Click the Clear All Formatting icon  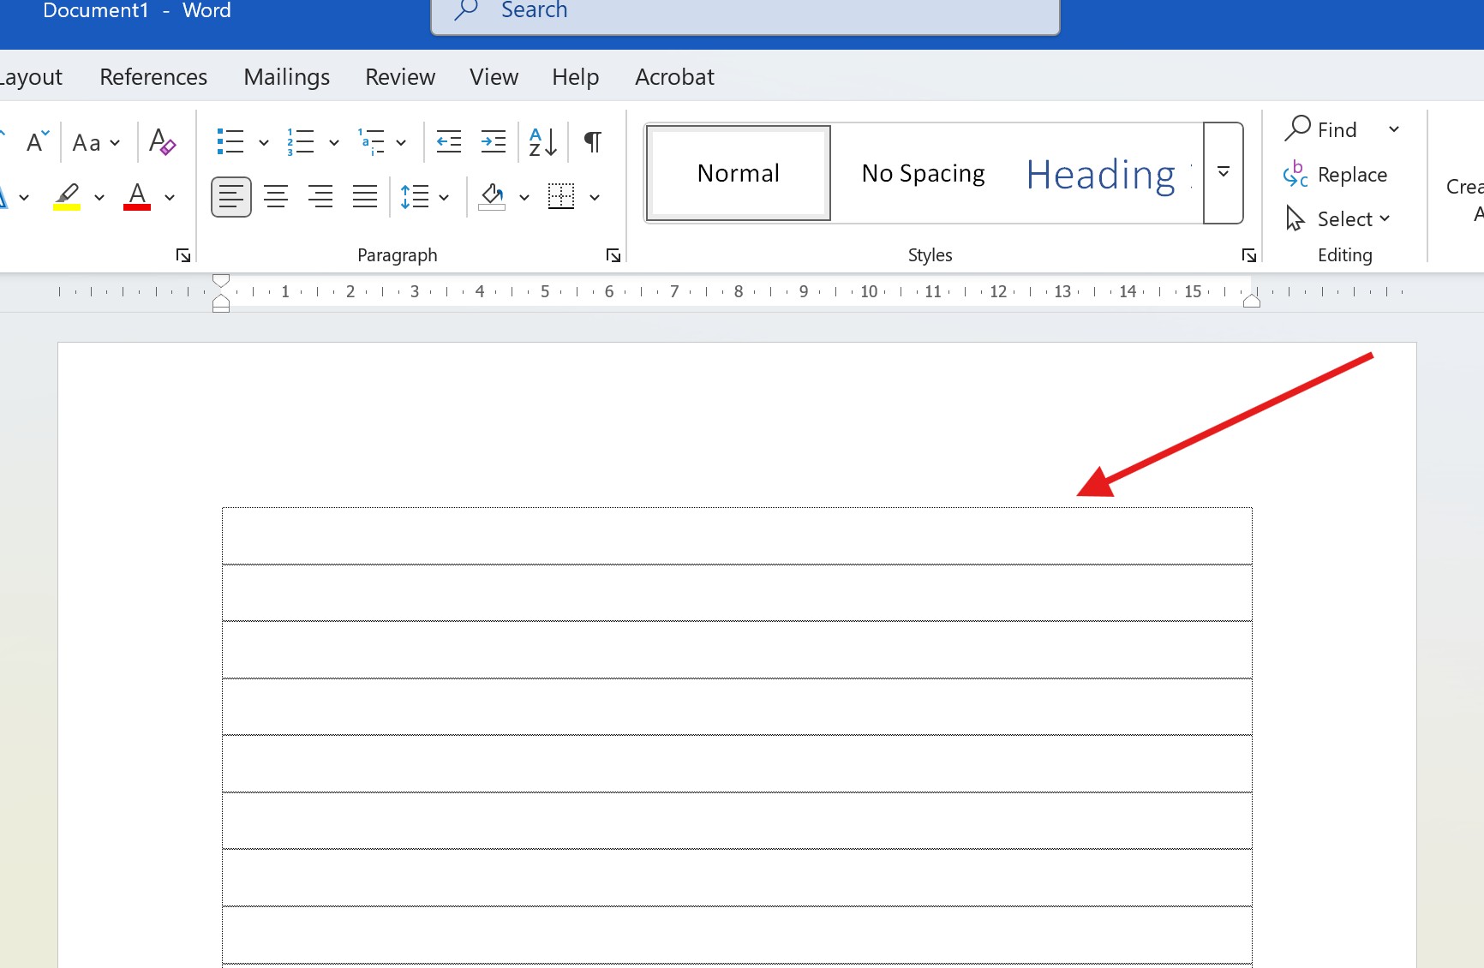pyautogui.click(x=162, y=141)
